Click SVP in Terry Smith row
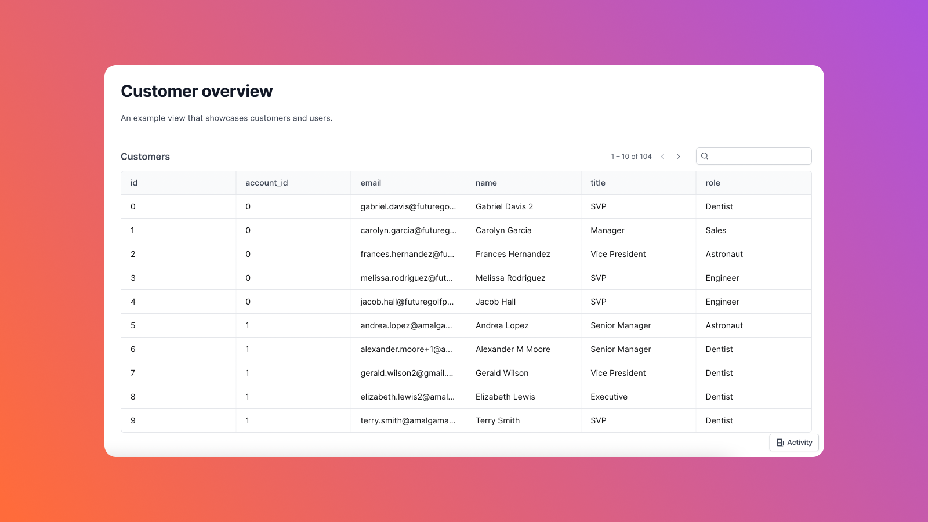The height and width of the screenshot is (522, 928). pyautogui.click(x=598, y=420)
